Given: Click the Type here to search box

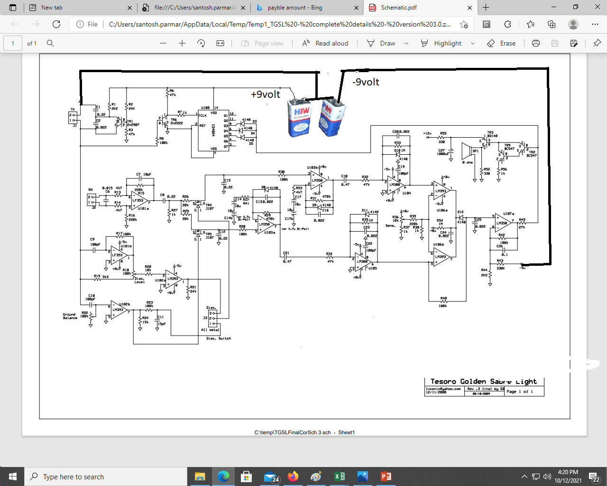Looking at the screenshot, I should pos(106,477).
